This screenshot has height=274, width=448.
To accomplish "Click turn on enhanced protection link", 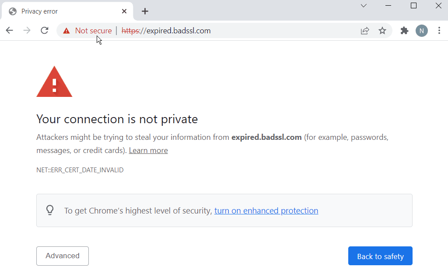I will coord(266,211).
